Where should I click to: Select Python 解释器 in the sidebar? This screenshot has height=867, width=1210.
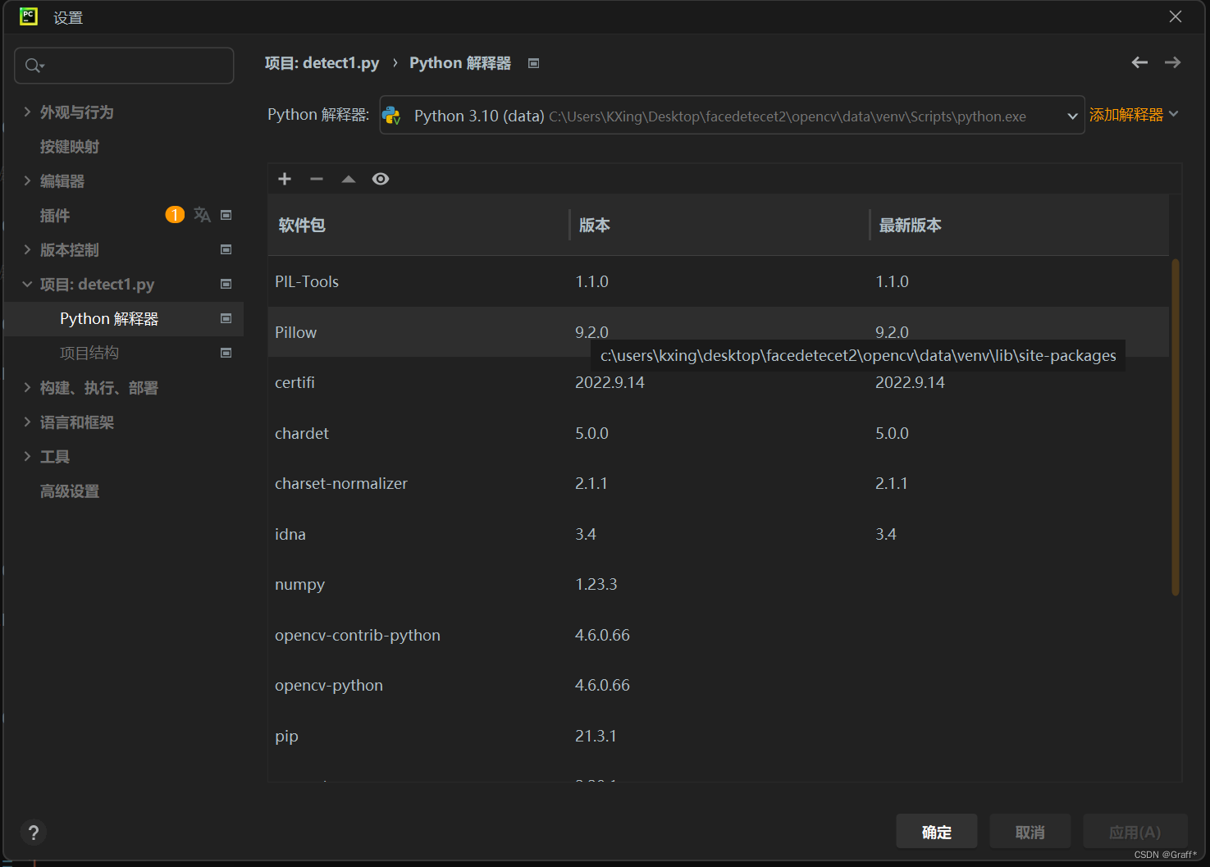point(108,318)
